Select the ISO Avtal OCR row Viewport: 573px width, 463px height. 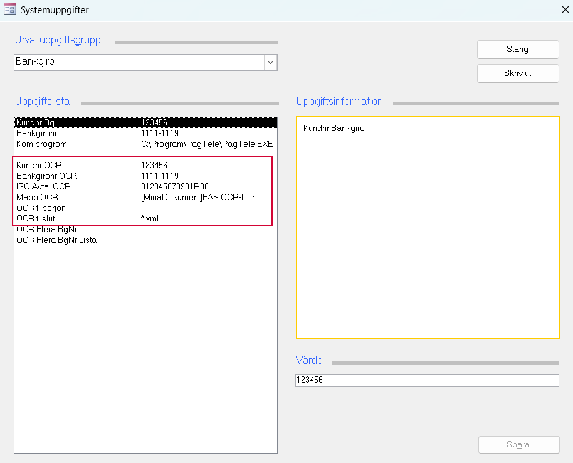click(x=146, y=186)
